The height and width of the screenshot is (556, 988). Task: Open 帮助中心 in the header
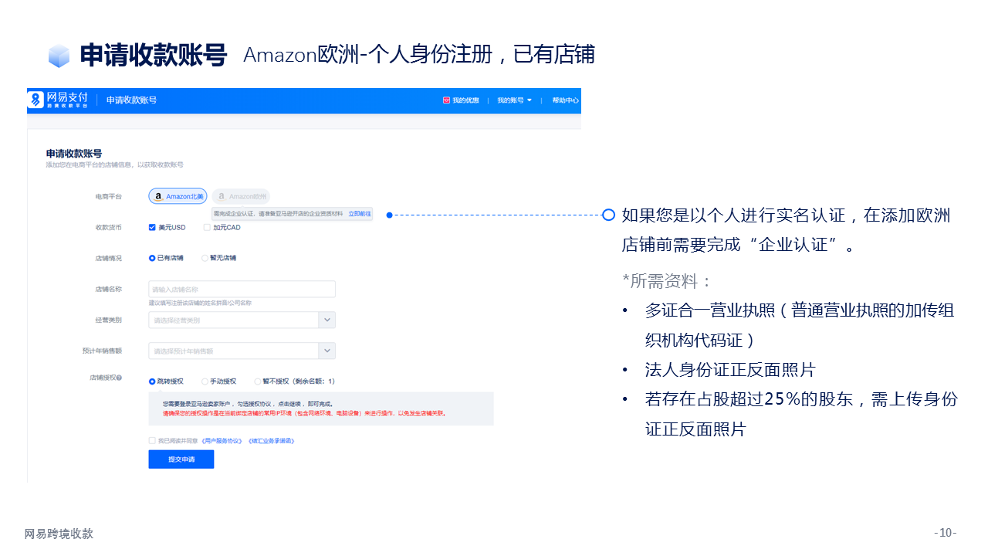pos(565,100)
